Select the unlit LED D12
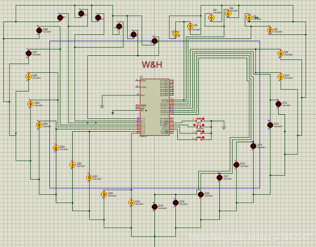This screenshot has width=316, height=247. [x=278, y=104]
